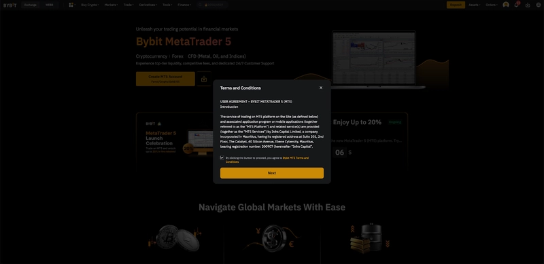Expand the Finance dropdown
Screen dimensions: 544x264
click(x=184, y=5)
